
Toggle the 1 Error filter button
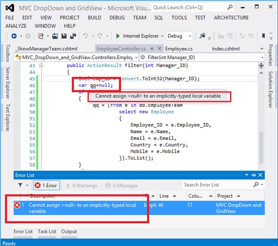(x=46, y=185)
